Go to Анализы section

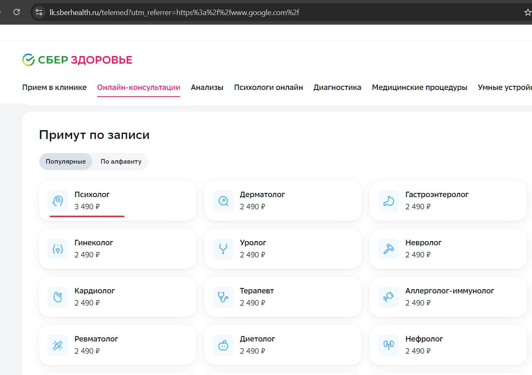tap(207, 87)
